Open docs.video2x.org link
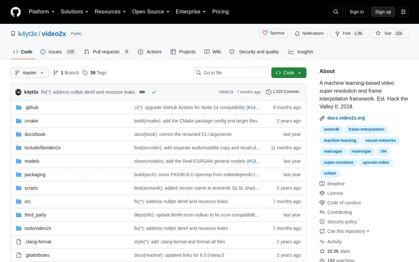The width and height of the screenshot is (419, 262). (x=346, y=118)
